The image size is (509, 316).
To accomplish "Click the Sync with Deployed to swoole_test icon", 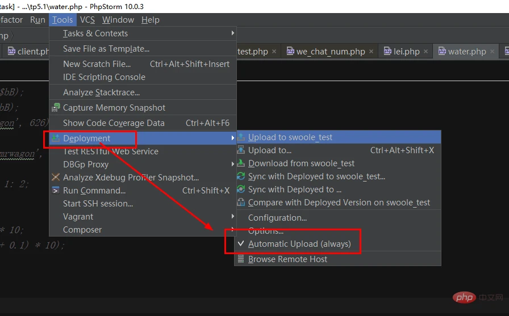I will point(241,176).
